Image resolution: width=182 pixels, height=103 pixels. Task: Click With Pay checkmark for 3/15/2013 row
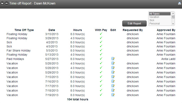(101, 34)
